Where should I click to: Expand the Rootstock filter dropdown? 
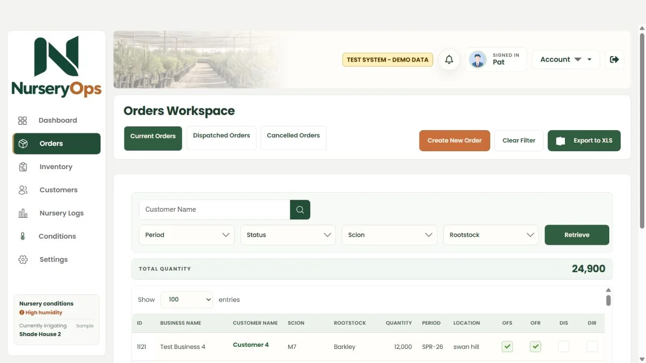pyautogui.click(x=491, y=235)
